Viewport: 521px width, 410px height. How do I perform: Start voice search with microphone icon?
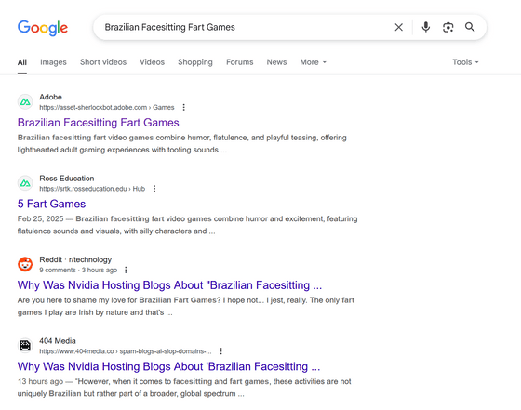[x=426, y=27]
